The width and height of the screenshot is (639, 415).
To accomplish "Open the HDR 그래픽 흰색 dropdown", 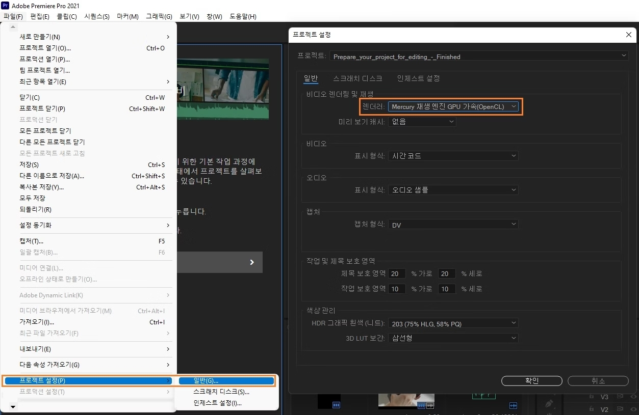I will [x=453, y=323].
